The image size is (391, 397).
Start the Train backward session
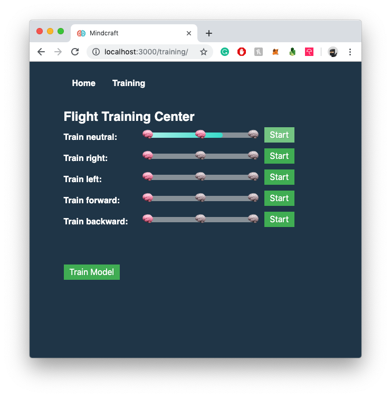pos(279,219)
